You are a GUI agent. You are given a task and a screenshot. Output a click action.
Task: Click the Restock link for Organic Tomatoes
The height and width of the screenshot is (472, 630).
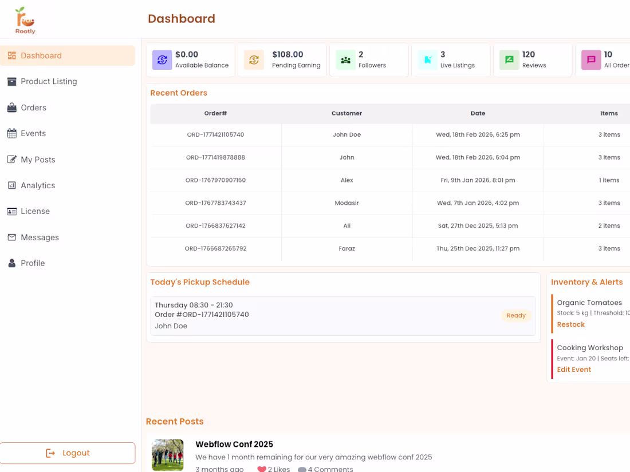tap(570, 324)
